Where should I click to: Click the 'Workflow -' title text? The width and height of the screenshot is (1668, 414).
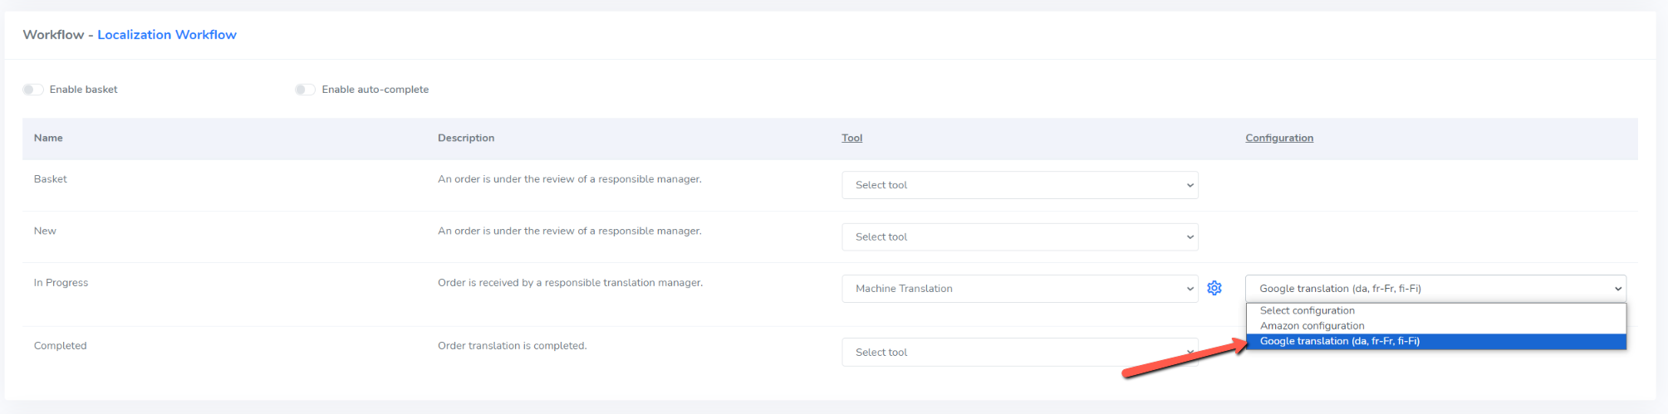point(58,35)
